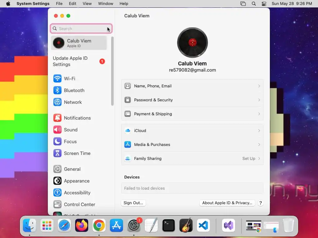Open Trash in the dock

pos(288,225)
